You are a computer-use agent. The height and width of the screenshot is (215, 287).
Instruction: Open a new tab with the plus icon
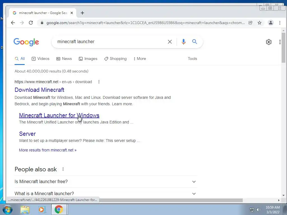[x=82, y=13]
